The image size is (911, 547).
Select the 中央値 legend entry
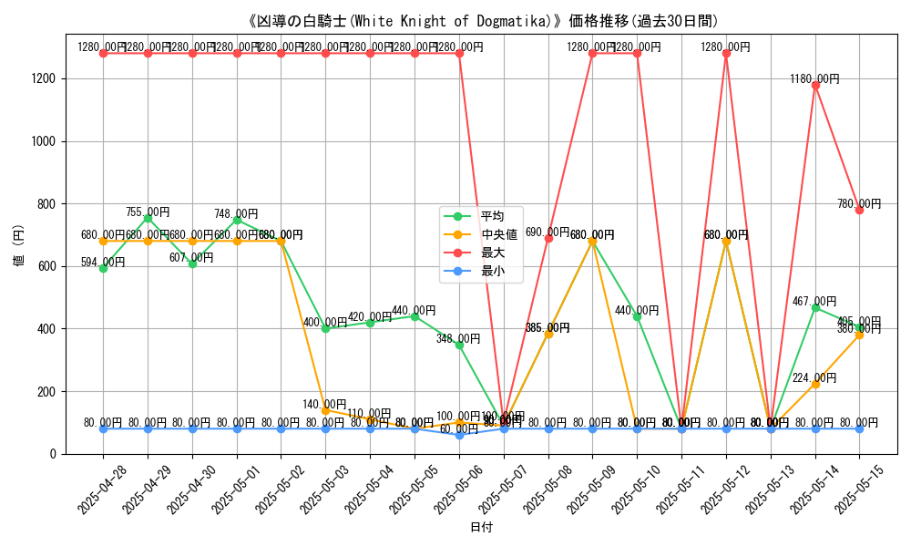click(x=480, y=235)
